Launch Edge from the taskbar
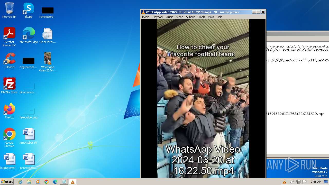Viewport: 329px width, 185px height. click(55, 182)
